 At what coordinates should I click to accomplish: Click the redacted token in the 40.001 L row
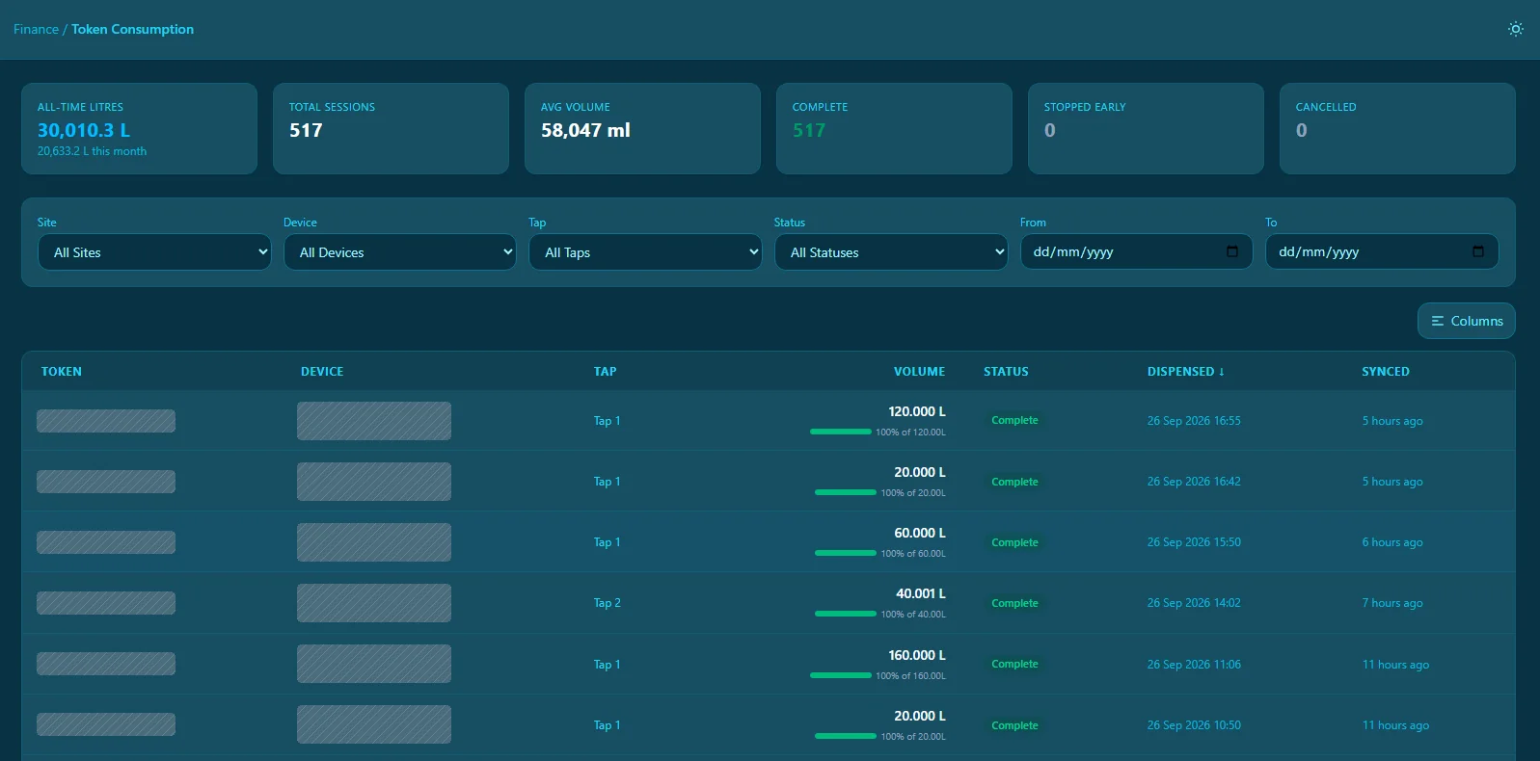pos(106,603)
